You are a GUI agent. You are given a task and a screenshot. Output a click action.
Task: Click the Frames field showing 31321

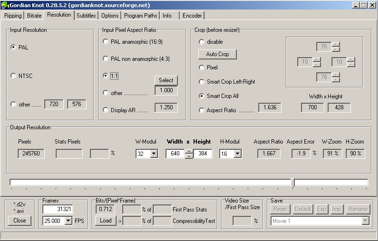[58, 209]
